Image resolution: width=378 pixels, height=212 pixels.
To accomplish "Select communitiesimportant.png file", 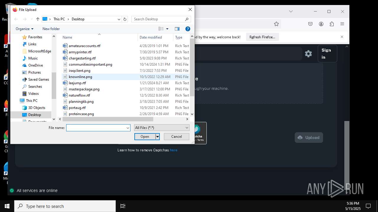I will click(x=90, y=64).
